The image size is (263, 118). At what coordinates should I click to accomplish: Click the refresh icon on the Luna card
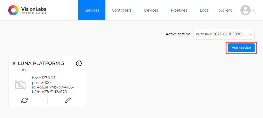(x=24, y=100)
